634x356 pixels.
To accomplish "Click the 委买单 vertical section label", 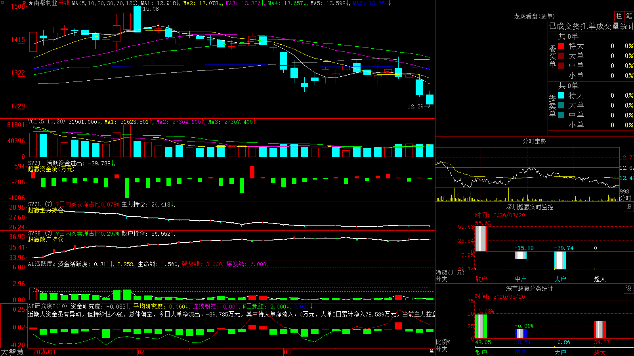I will 552,56.
